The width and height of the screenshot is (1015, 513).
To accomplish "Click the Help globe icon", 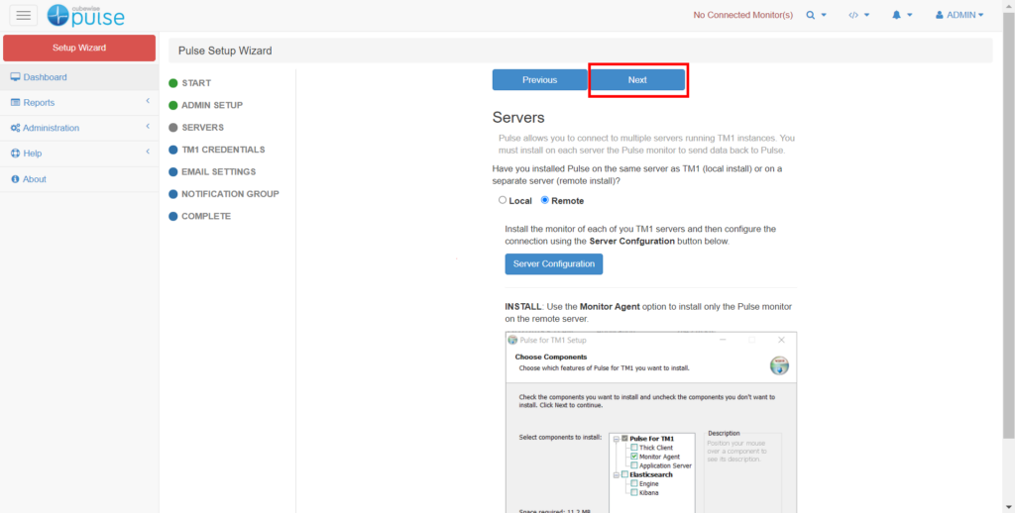I will click(x=15, y=154).
